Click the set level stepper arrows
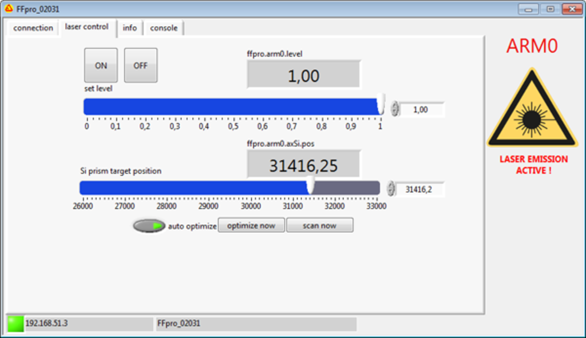The width and height of the screenshot is (586, 338). coord(395,109)
